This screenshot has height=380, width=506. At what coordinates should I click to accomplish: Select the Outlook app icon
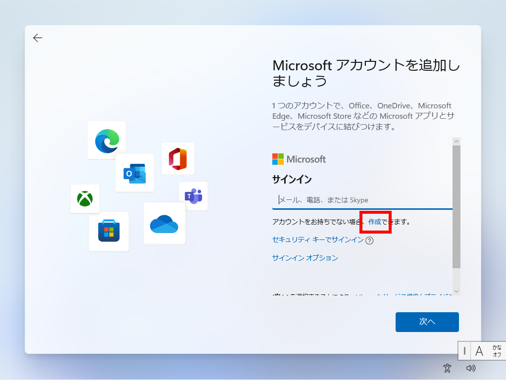tap(135, 173)
